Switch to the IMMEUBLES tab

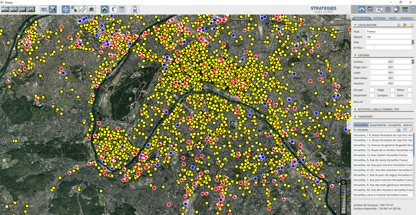361,18
